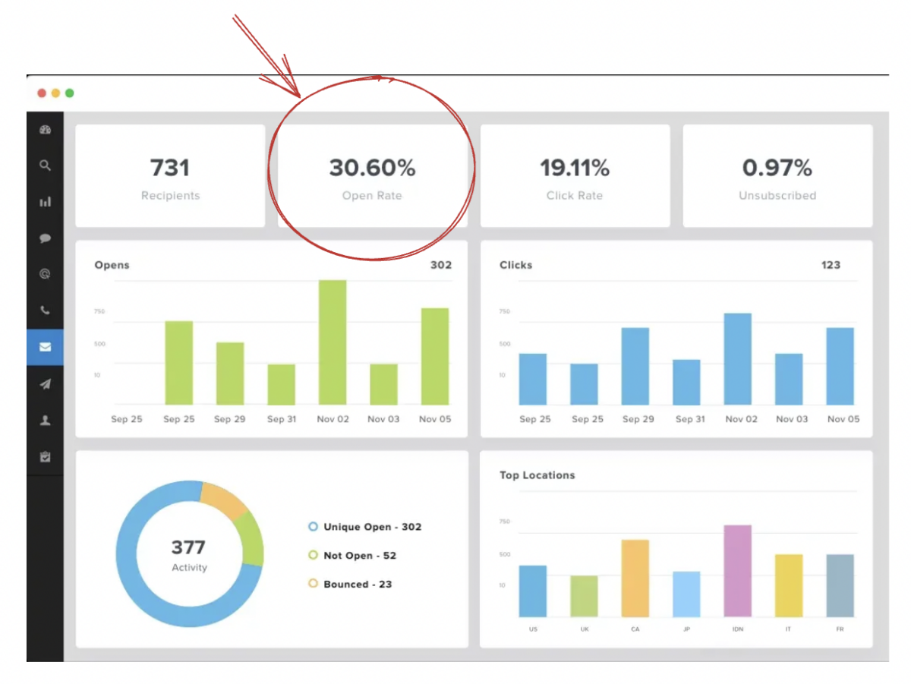Click the send campaigns paper plane icon
Screen dimensions: 911x684
(45, 384)
